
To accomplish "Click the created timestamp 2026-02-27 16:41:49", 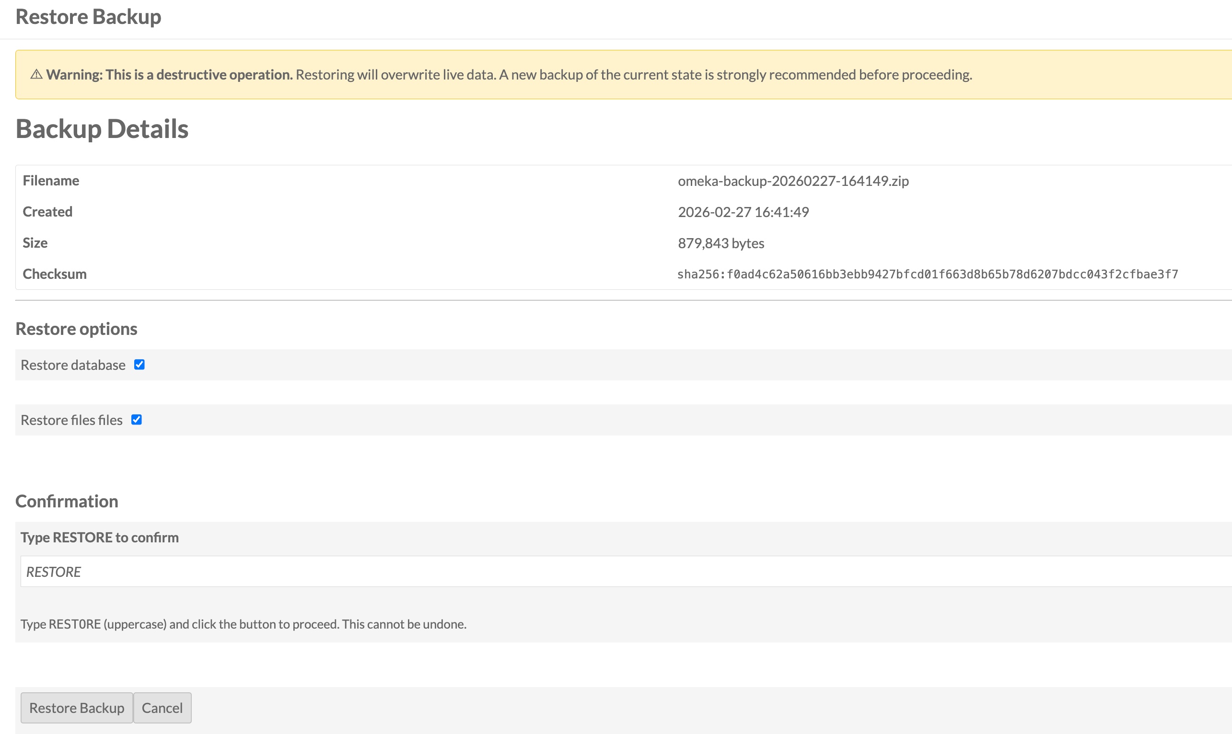I will coord(743,212).
